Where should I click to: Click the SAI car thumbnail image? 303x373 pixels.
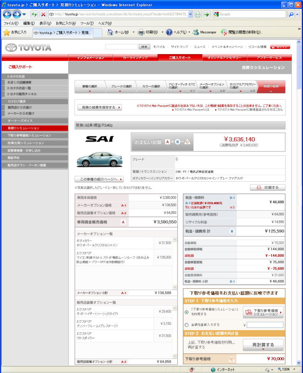99,159
